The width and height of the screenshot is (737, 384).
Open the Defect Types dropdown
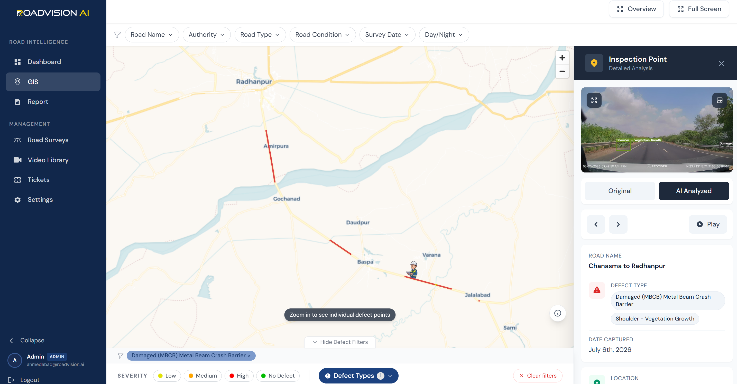[x=358, y=376]
